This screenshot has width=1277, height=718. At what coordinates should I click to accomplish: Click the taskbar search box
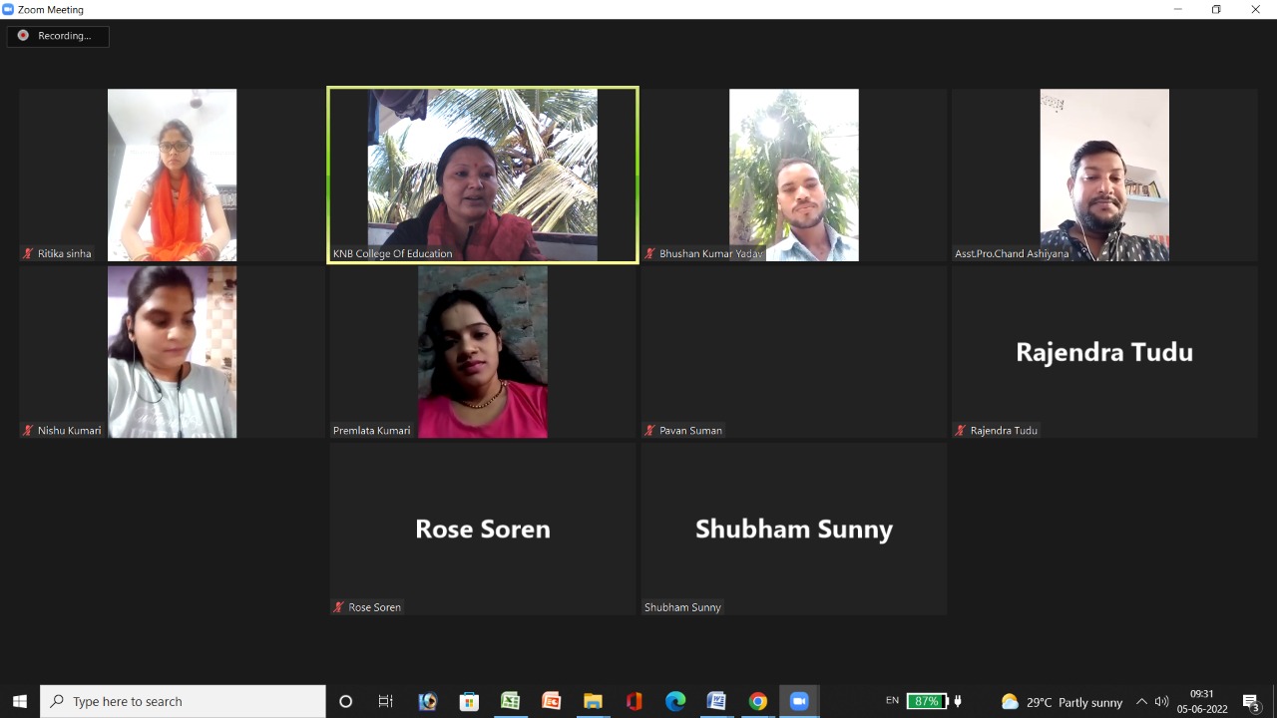point(183,701)
